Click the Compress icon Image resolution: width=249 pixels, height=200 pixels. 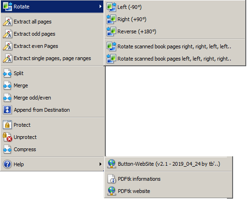coord(8,149)
